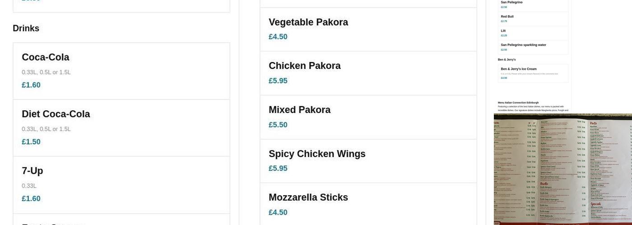Click the Menu Italian Connection Edinburgh heading

coord(518,103)
